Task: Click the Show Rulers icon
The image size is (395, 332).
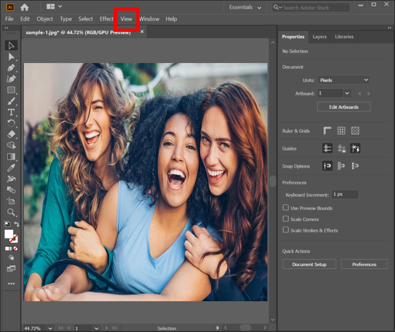Action: [327, 131]
